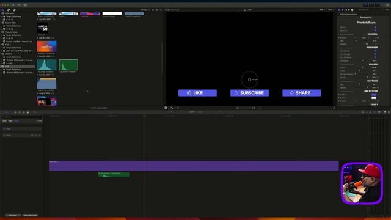Open the Effects browser icon
Image resolution: width=391 pixels, height=220 pixels.
point(385,112)
